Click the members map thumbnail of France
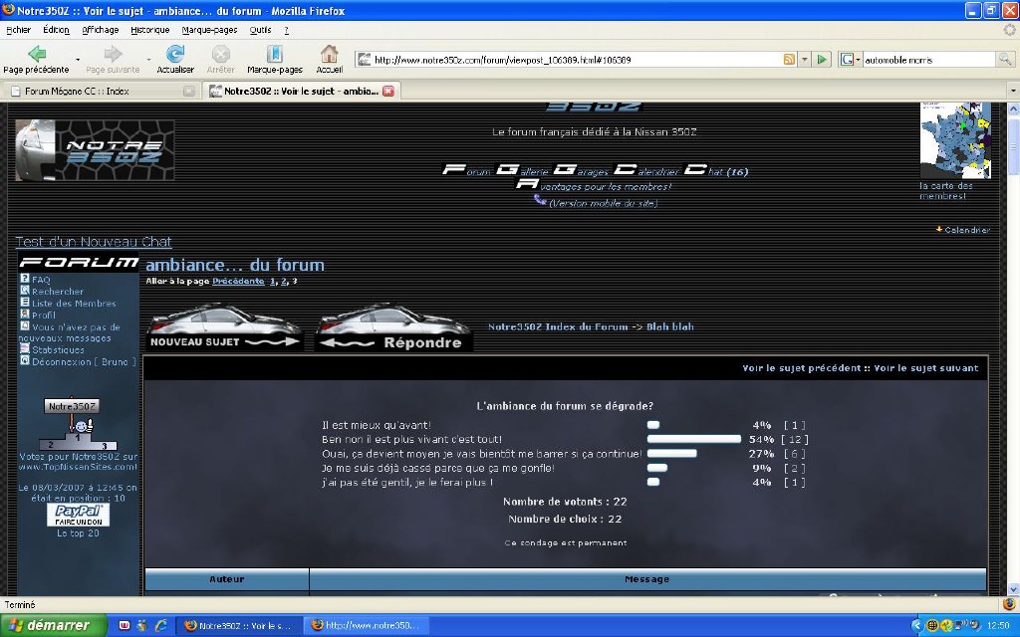The image size is (1020, 637). (x=955, y=140)
